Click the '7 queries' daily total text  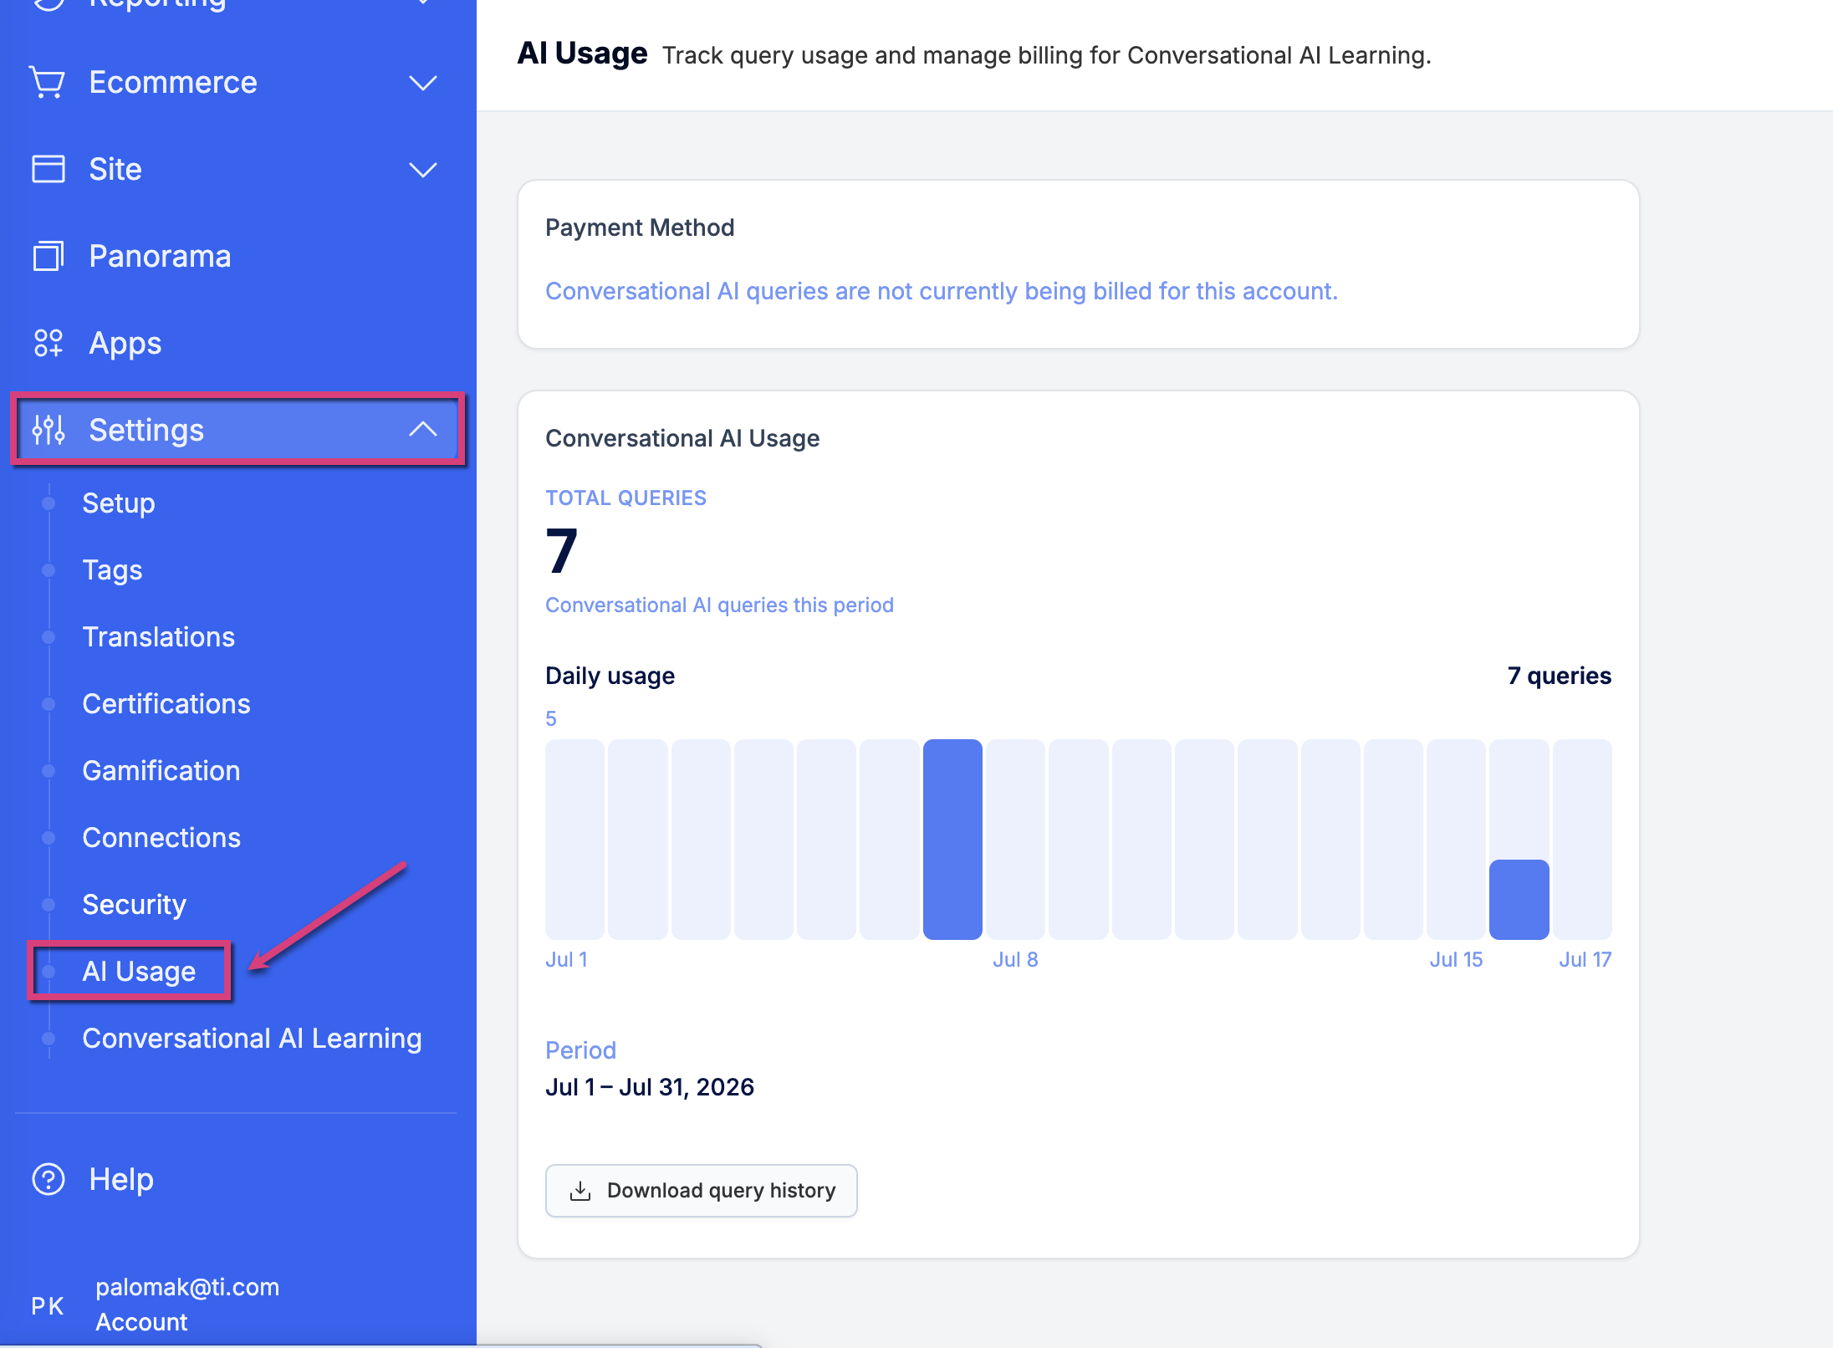1559,676
